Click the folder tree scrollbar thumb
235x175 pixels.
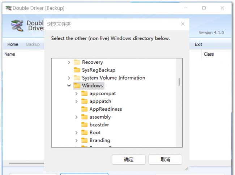pos(179,82)
